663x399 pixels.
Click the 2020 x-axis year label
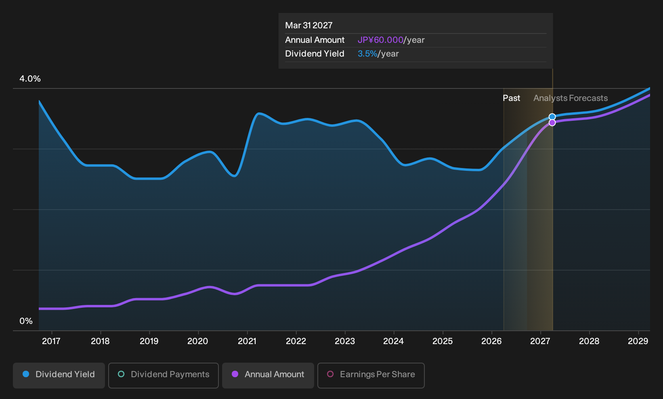tap(198, 341)
